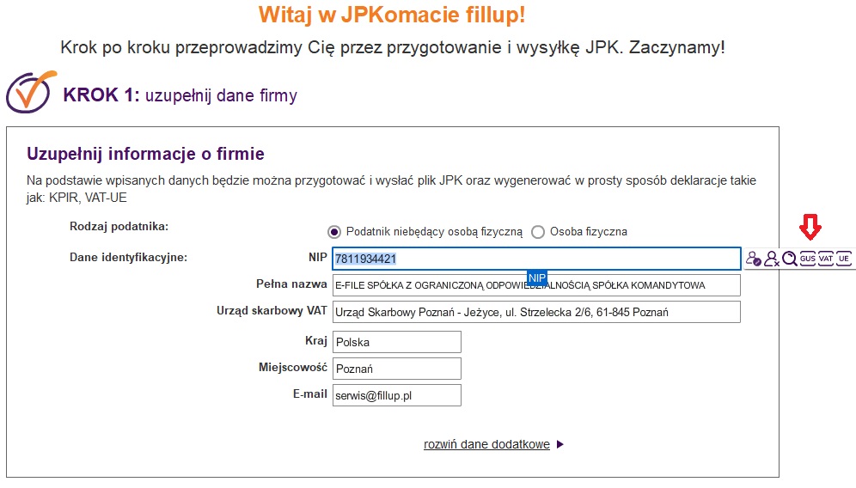This screenshot has width=856, height=488.
Task: Click the magnifier search icon next to NIP
Action: tap(790, 259)
